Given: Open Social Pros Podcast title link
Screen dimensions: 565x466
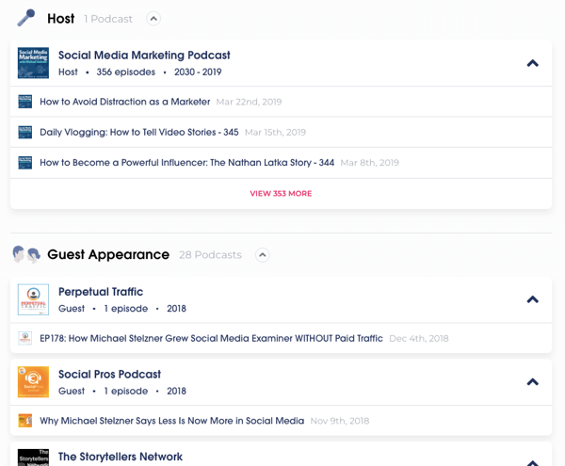Looking at the screenshot, I should (x=109, y=375).
